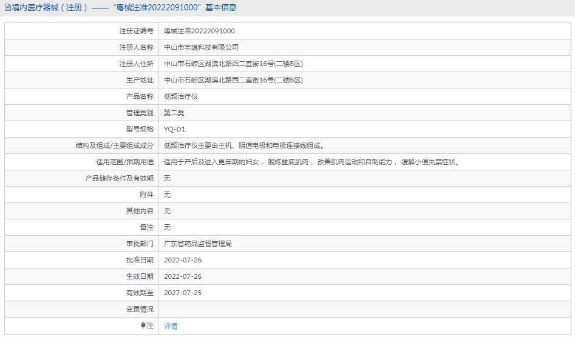Click the 结构及组成/主要组成成分 label
The image size is (575, 340).
tap(114, 145)
